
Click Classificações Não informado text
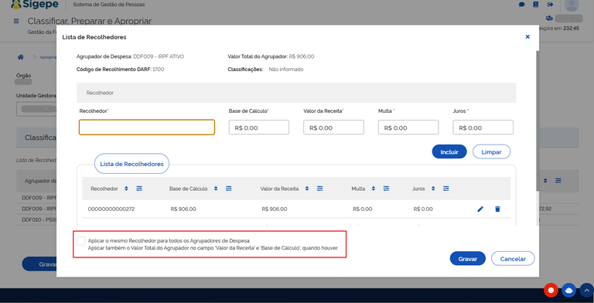[286, 70]
